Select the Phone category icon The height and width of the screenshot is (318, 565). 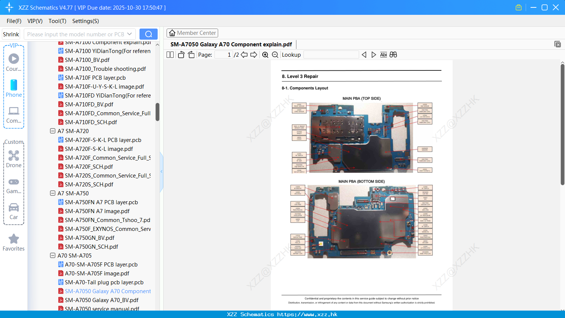[14, 89]
